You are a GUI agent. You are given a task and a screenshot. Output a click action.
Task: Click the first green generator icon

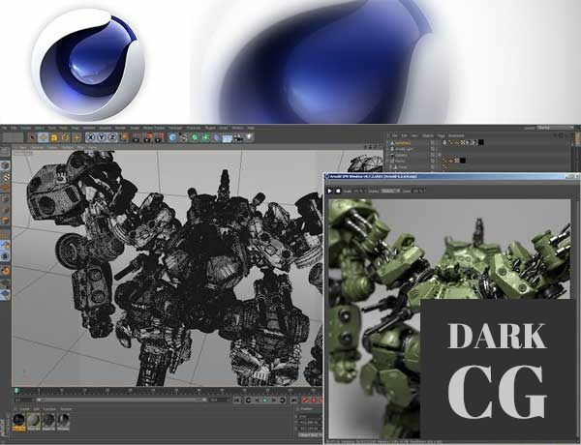pyautogui.click(x=195, y=138)
